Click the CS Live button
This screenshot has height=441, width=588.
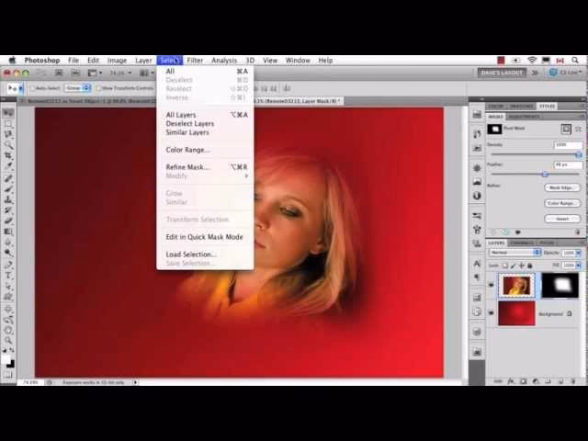pos(566,73)
